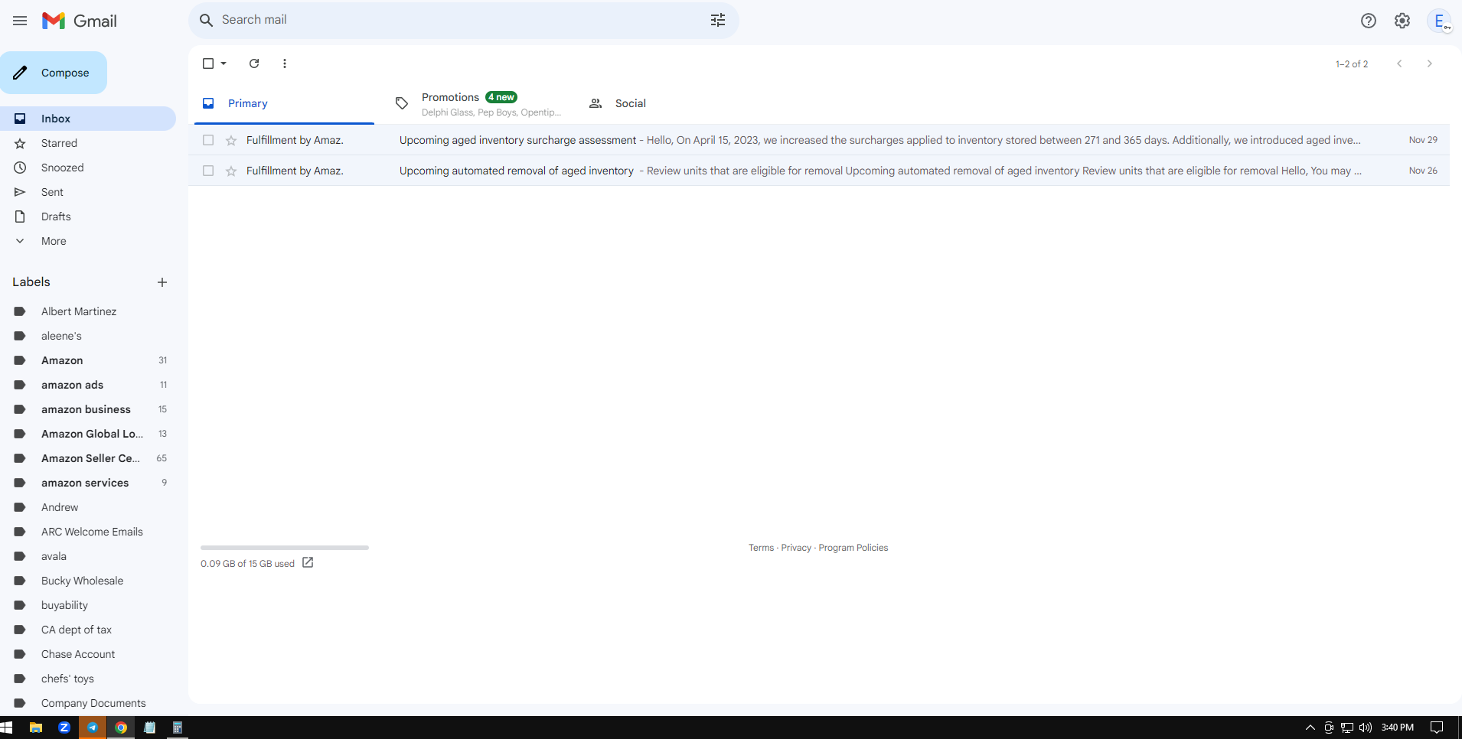Open the More options three-dot menu
The width and height of the screenshot is (1462, 739).
(285, 63)
